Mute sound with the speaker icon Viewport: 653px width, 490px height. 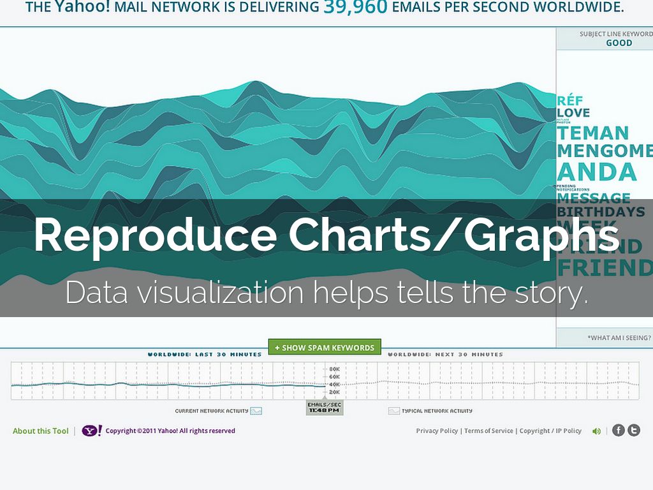coord(596,431)
